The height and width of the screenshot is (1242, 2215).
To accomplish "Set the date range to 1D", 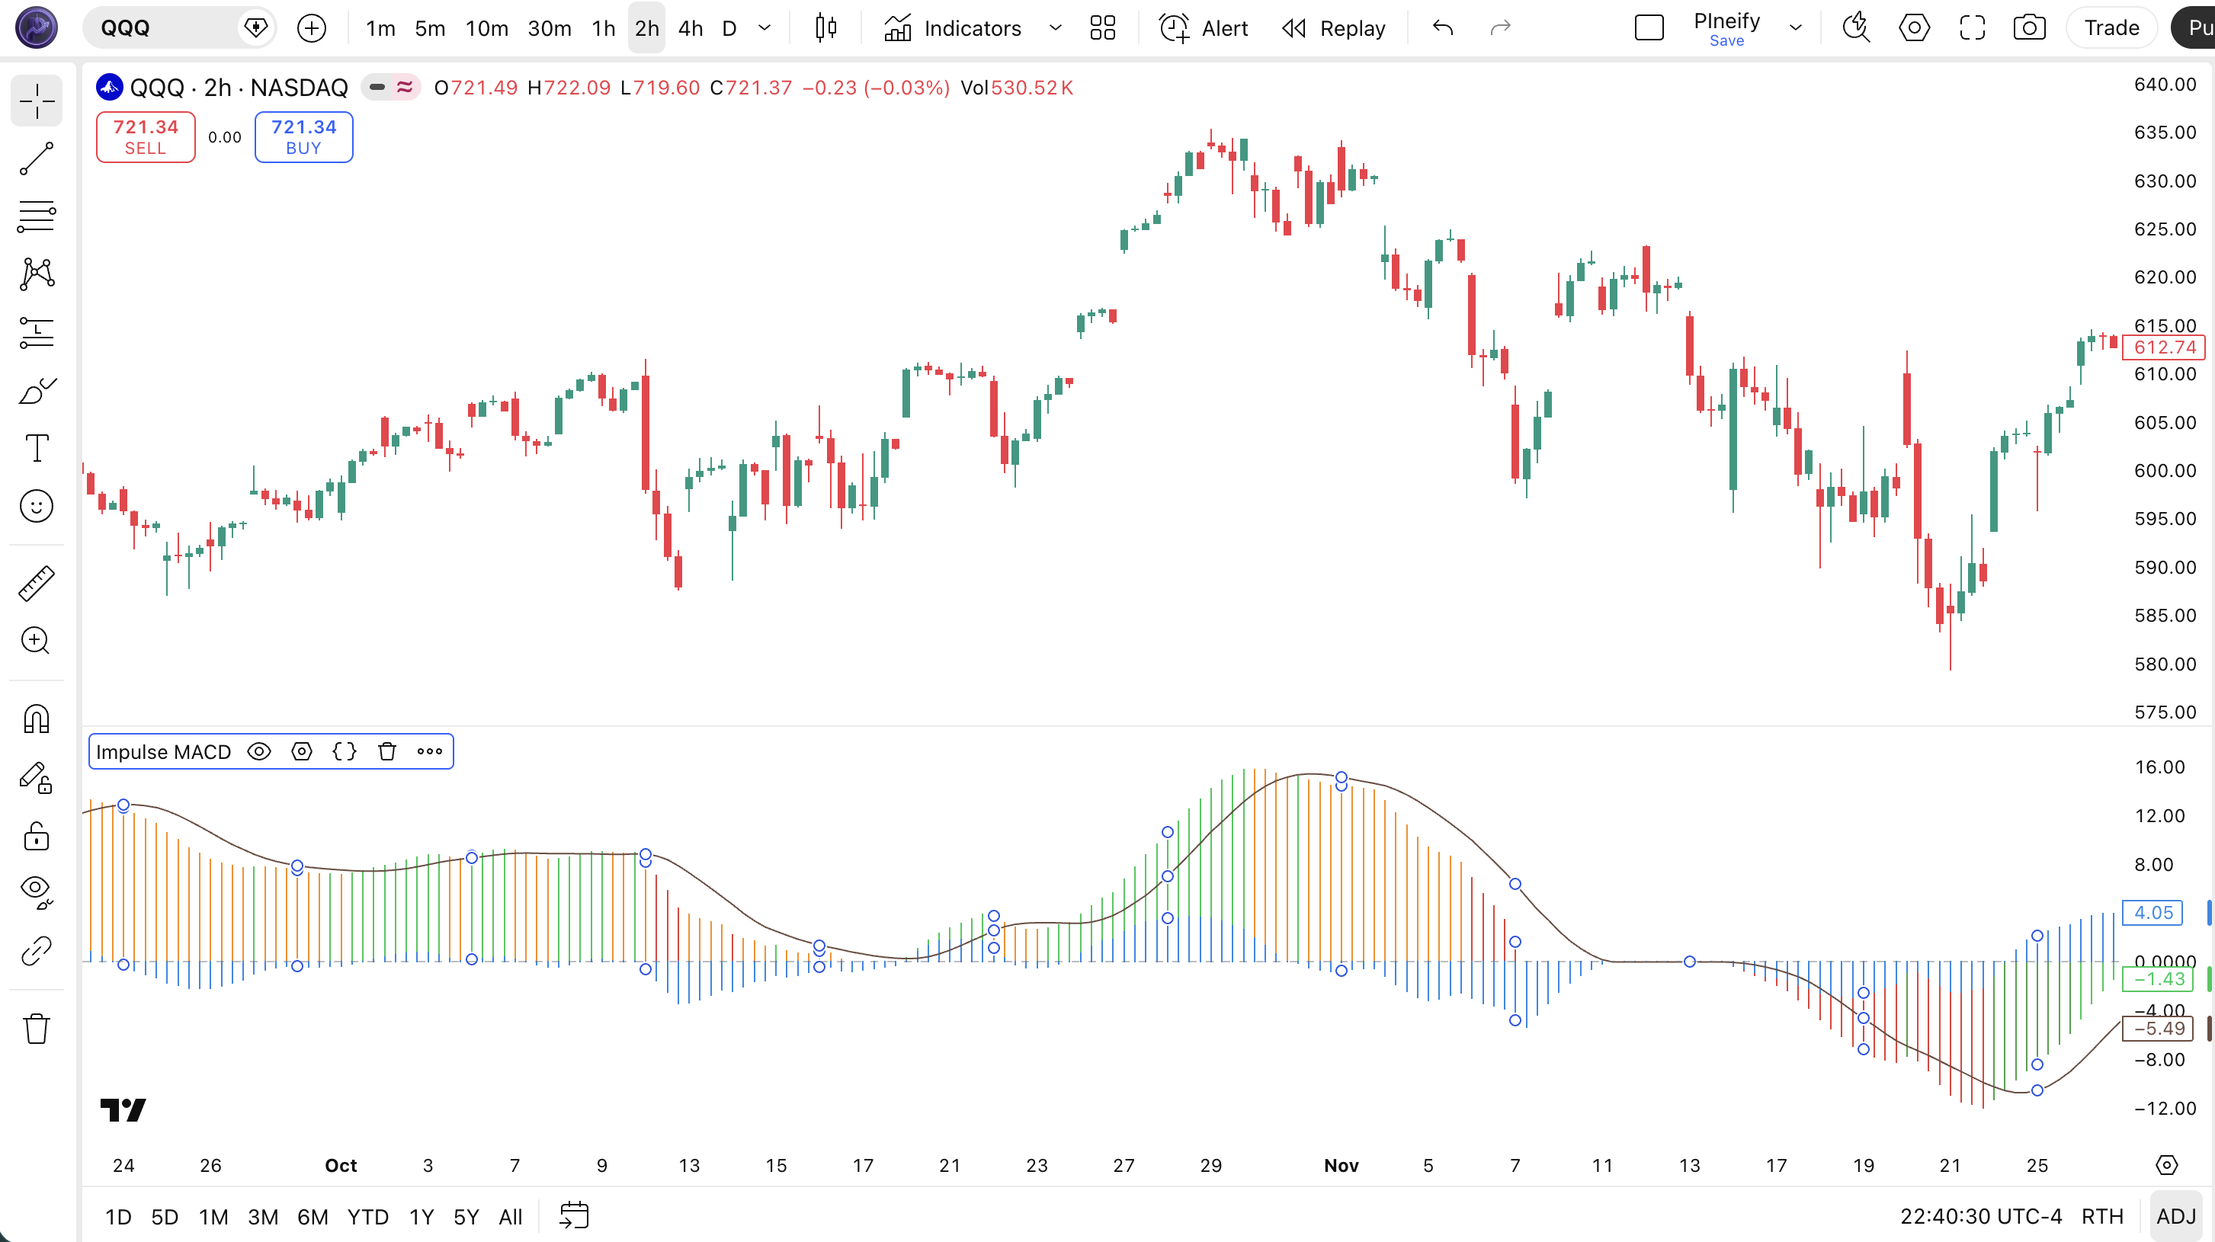I will (119, 1217).
